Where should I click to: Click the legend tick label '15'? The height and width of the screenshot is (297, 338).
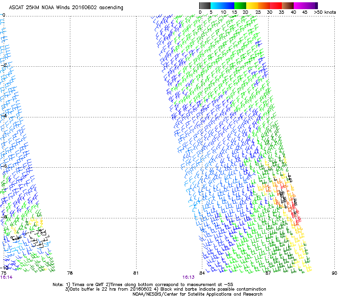click(234, 12)
